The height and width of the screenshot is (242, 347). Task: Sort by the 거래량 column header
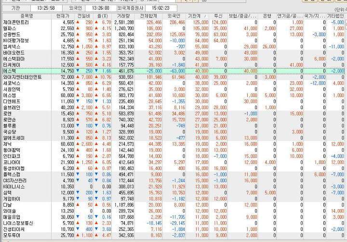click(123, 16)
